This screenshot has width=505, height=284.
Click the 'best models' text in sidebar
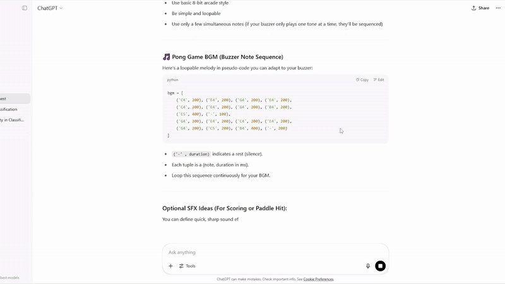10,278
